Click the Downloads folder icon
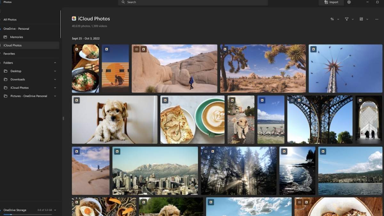The width and height of the screenshot is (384, 216). coord(5,79)
